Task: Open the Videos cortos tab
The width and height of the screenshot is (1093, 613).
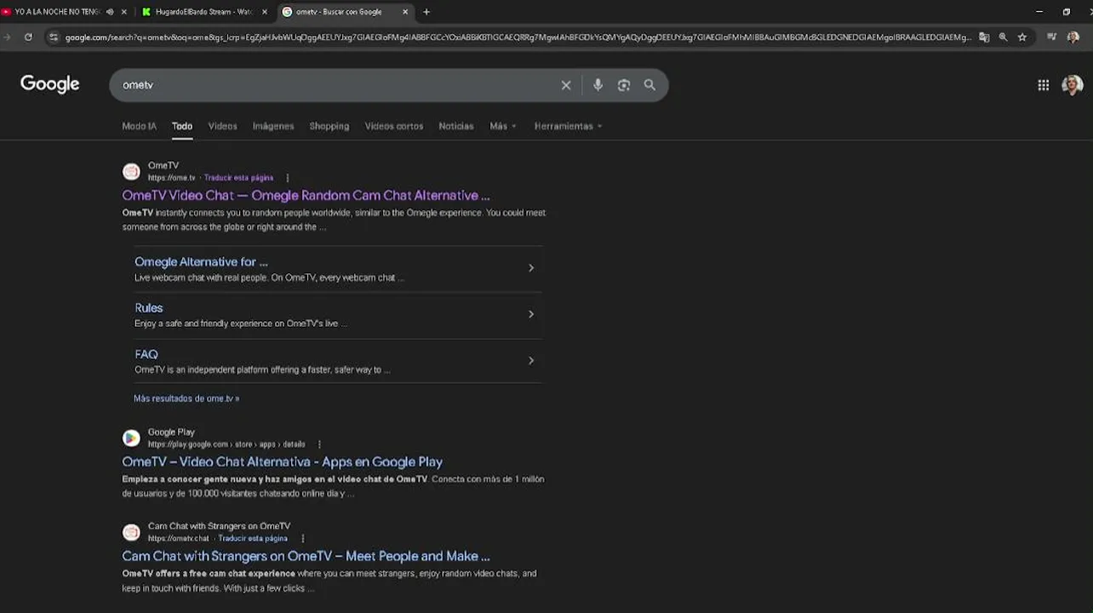Action: pyautogui.click(x=394, y=126)
